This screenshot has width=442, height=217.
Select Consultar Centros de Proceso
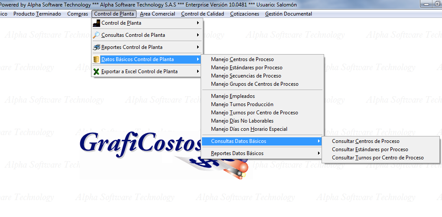tap(365, 141)
